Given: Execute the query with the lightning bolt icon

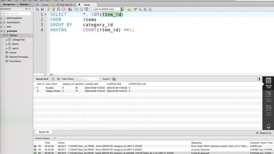Looking at the screenshot, I should click(48, 9).
